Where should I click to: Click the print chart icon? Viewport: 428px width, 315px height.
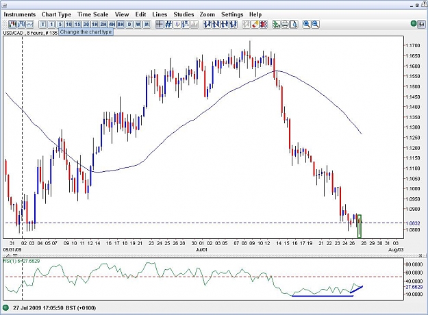285,25
